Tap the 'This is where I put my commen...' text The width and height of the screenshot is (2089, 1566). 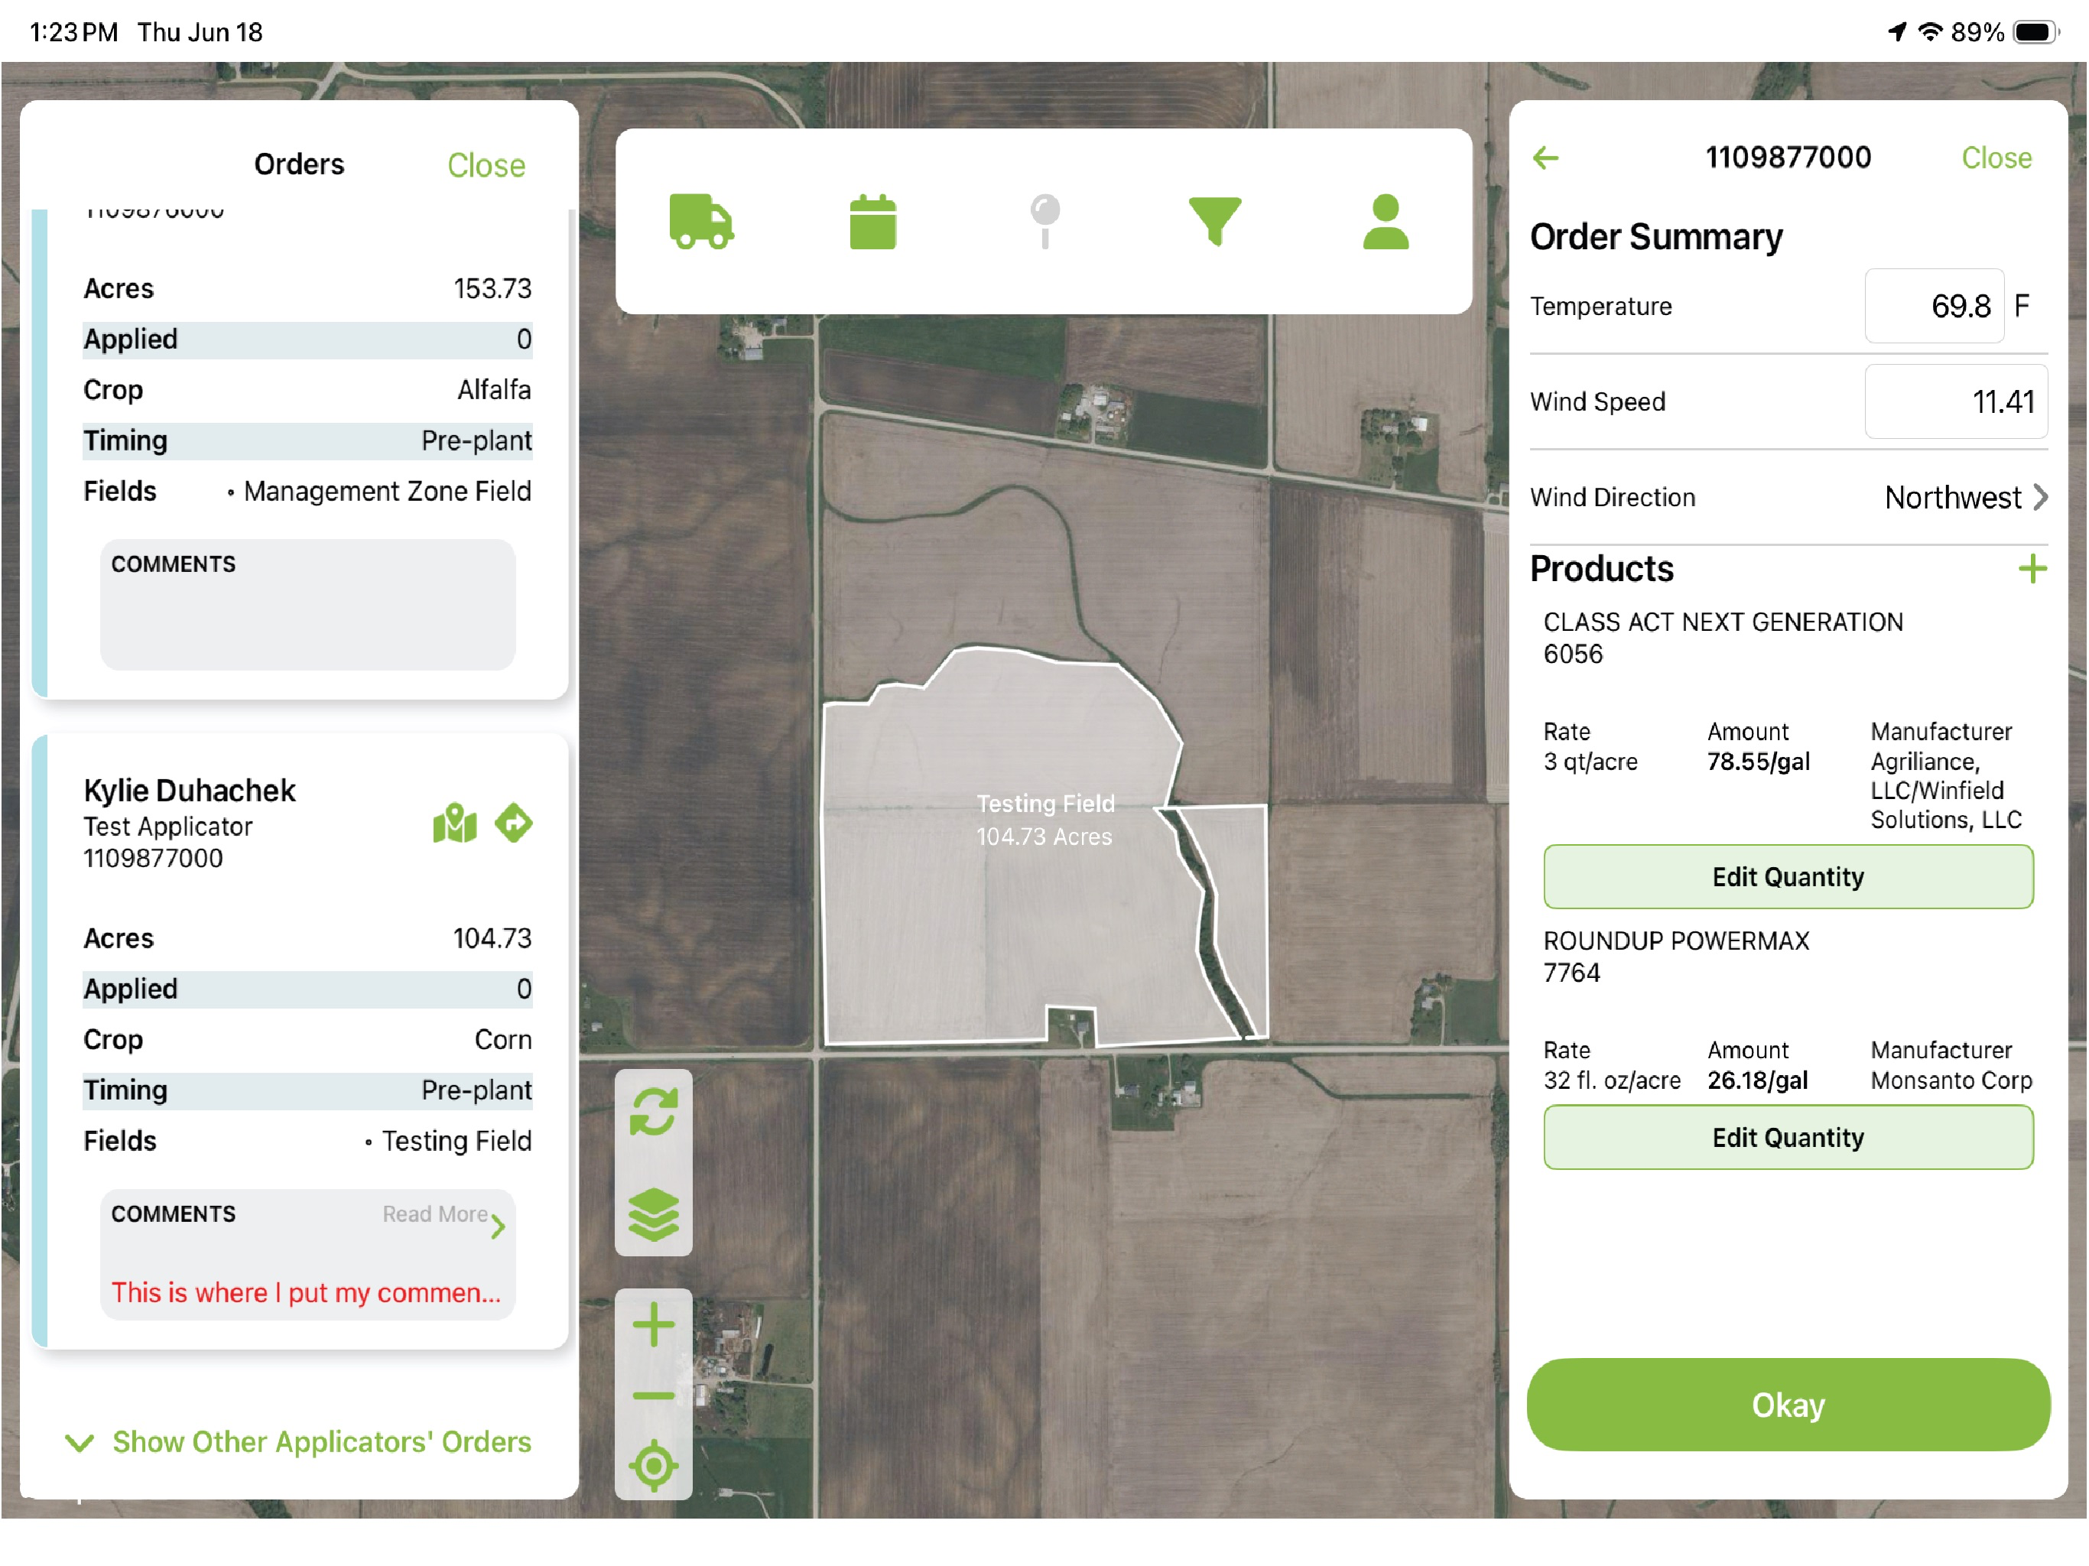click(306, 1293)
